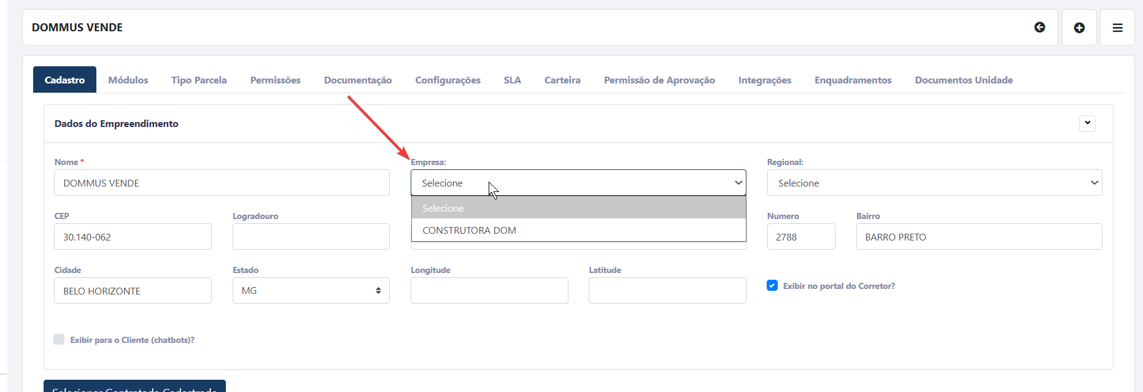
Task: Open Permissão de Aprovação tab
Action: 659,80
